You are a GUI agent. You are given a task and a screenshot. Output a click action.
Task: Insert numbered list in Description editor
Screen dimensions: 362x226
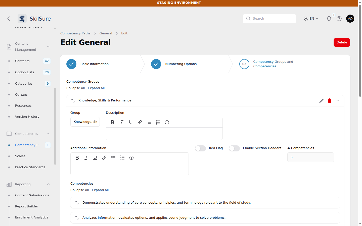(x=158, y=122)
